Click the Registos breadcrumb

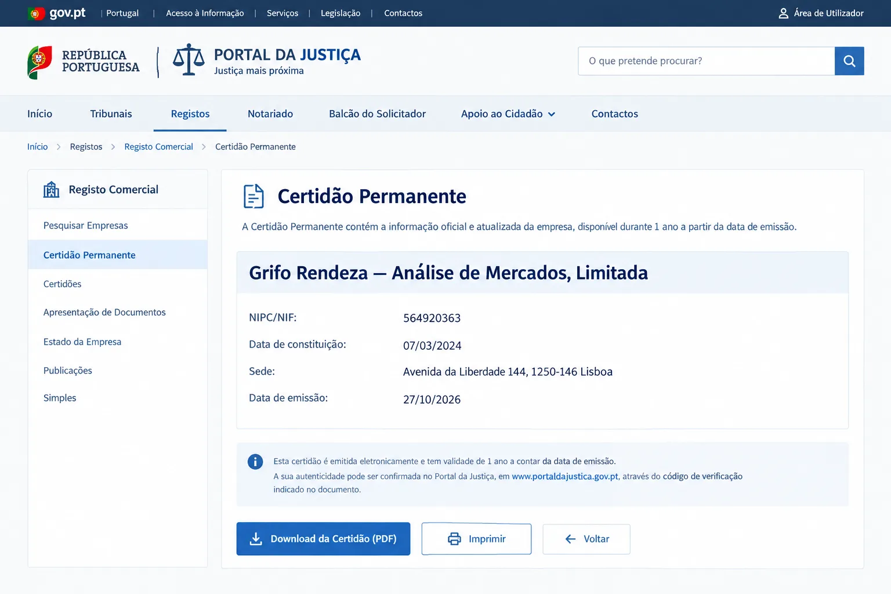click(86, 147)
